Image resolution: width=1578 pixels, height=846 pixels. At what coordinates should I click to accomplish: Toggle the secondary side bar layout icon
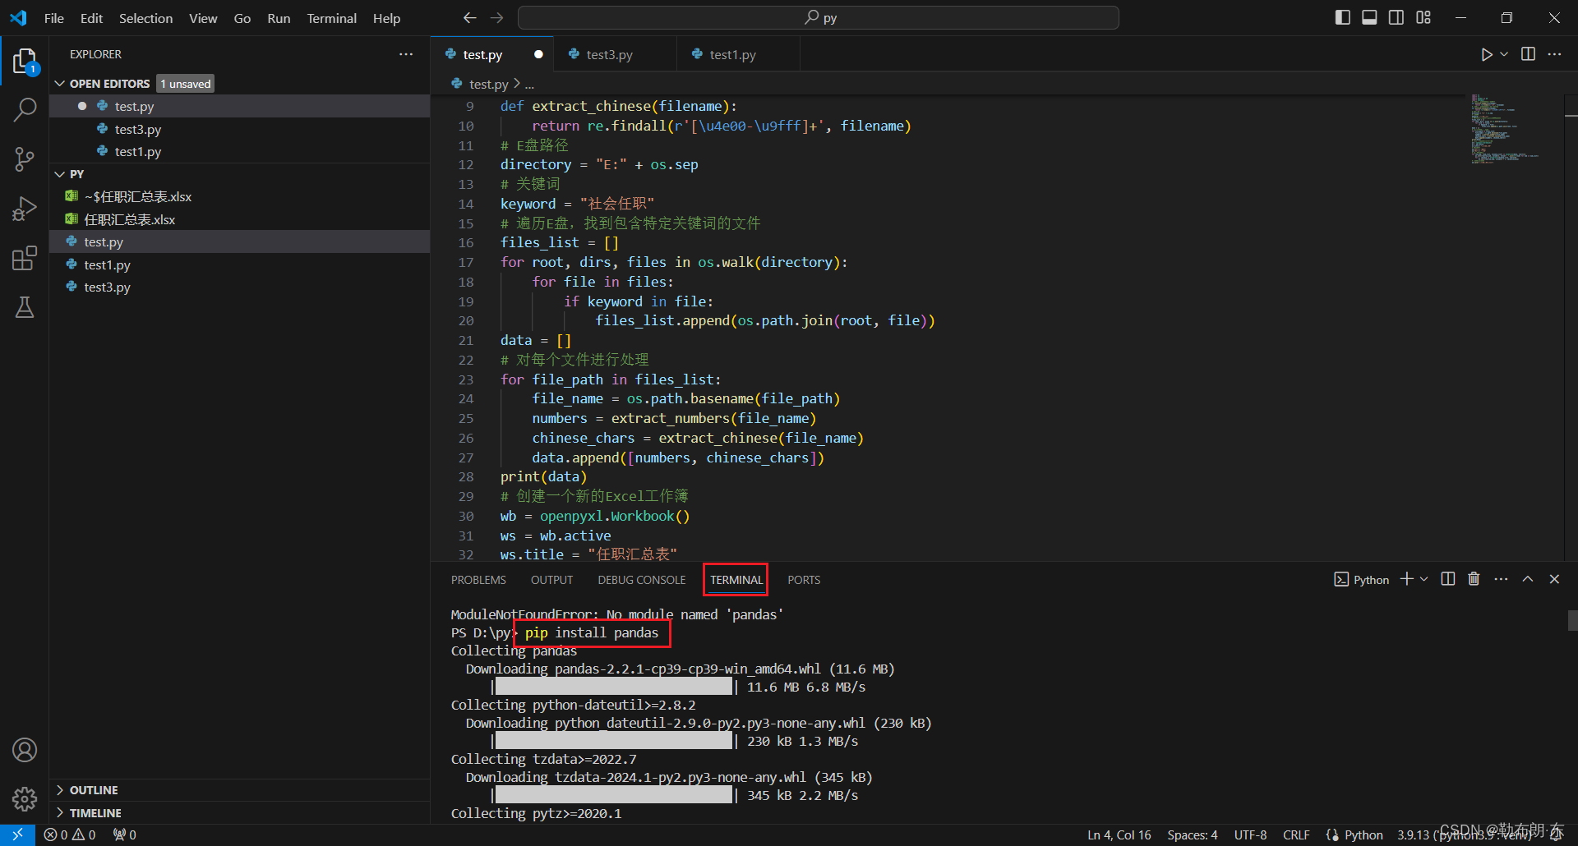[x=1396, y=17]
